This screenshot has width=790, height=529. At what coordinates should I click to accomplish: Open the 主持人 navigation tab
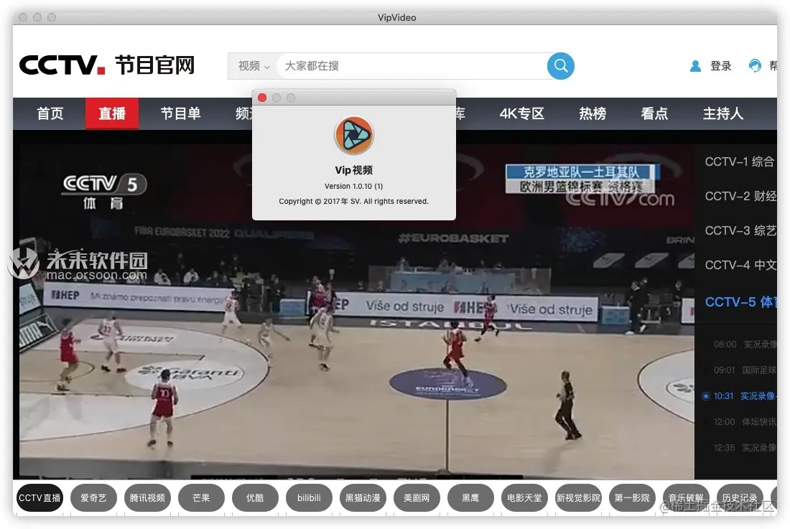tap(723, 113)
